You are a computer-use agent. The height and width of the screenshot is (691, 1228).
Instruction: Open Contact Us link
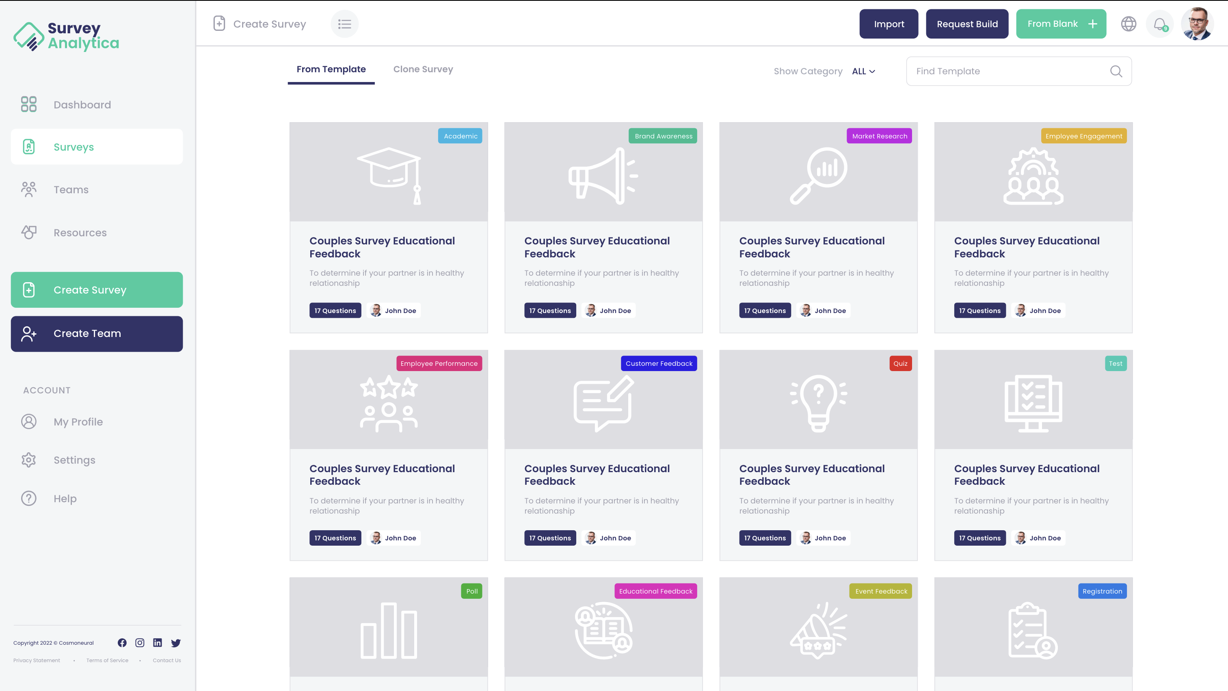(167, 661)
